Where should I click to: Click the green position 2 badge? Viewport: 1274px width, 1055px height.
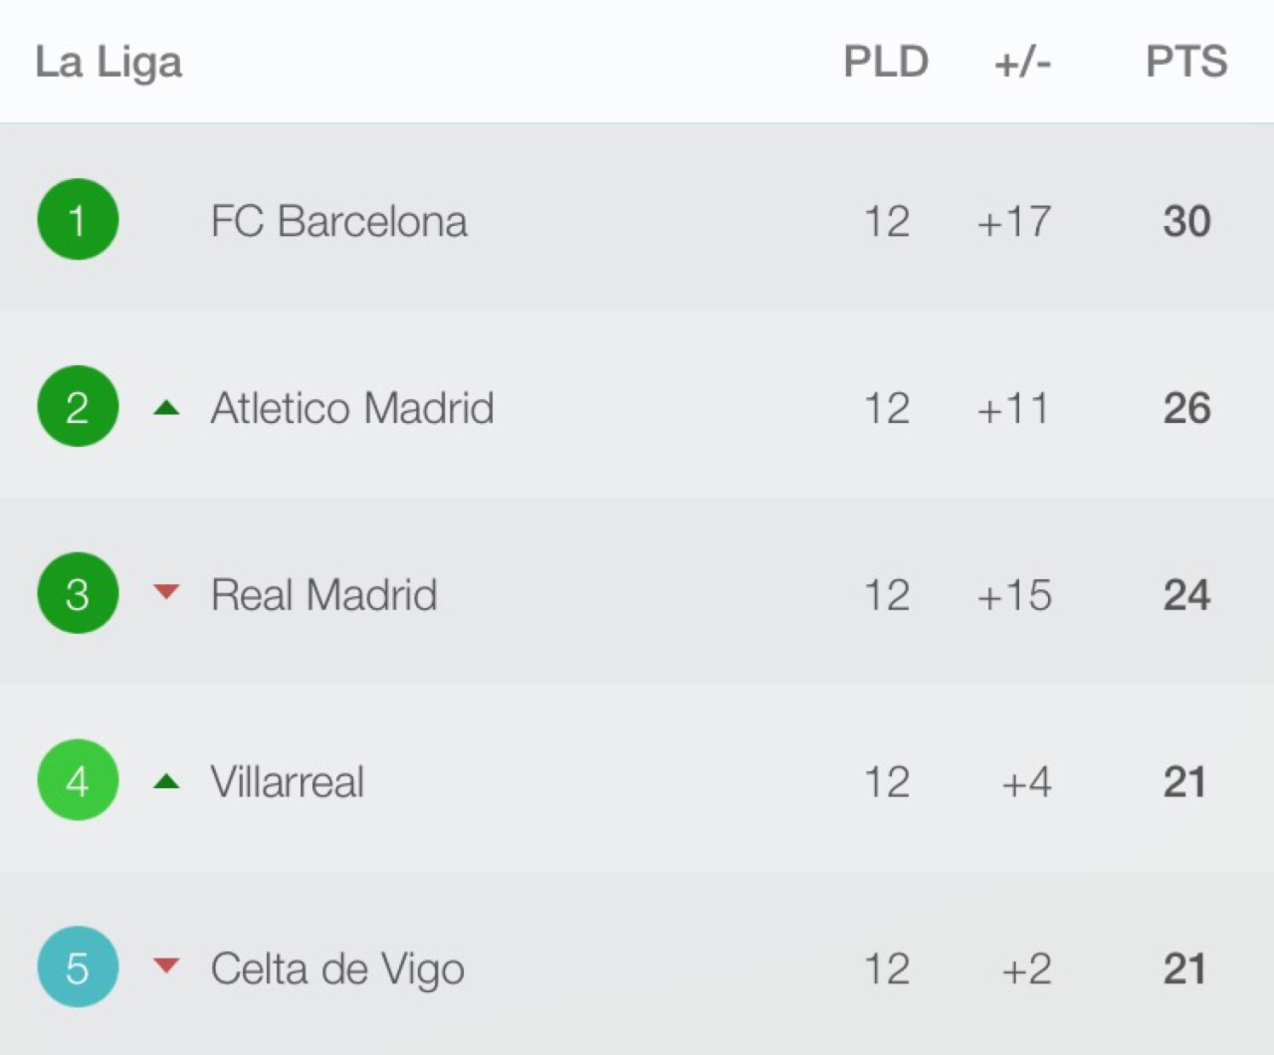tap(78, 407)
